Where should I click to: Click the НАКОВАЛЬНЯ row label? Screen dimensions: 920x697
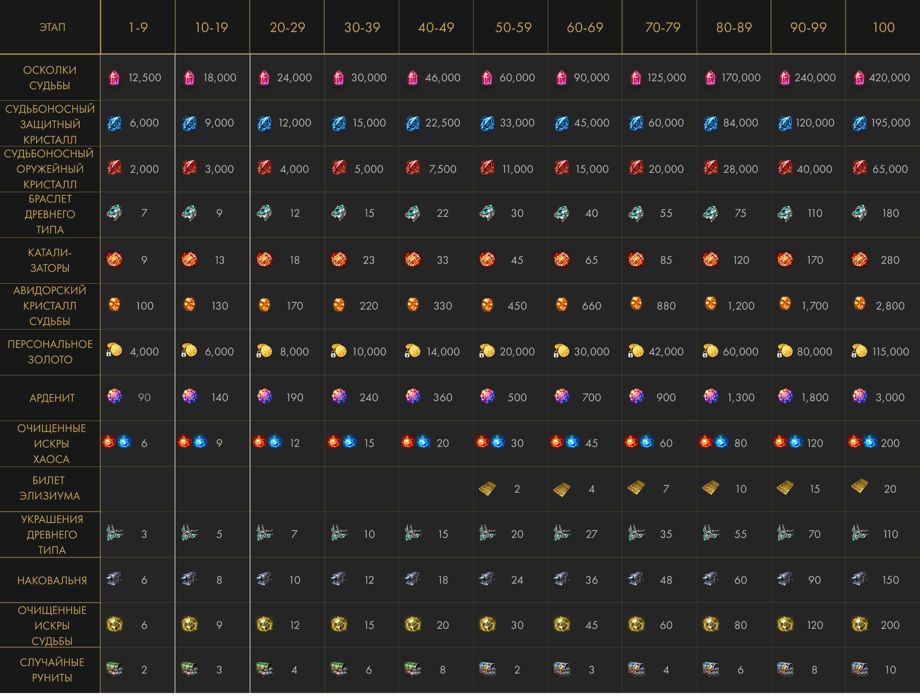(x=52, y=580)
